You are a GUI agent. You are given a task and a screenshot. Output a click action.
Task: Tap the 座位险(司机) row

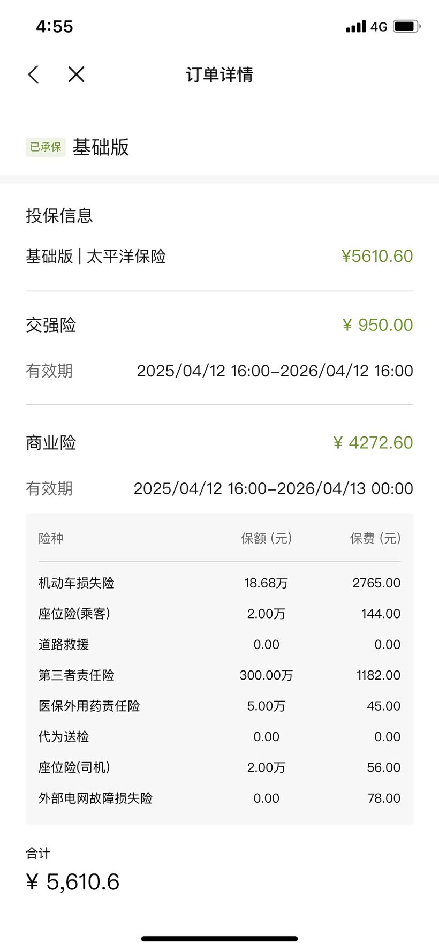(x=219, y=767)
